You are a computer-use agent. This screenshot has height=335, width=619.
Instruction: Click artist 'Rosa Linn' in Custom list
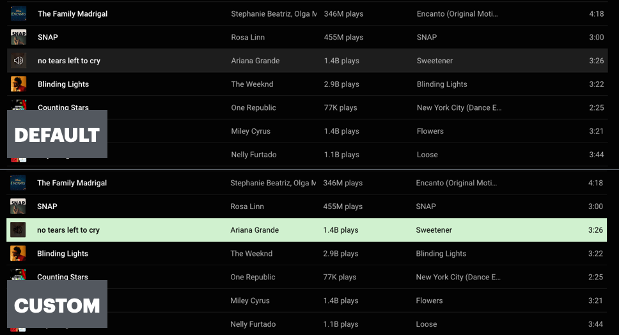247,206
